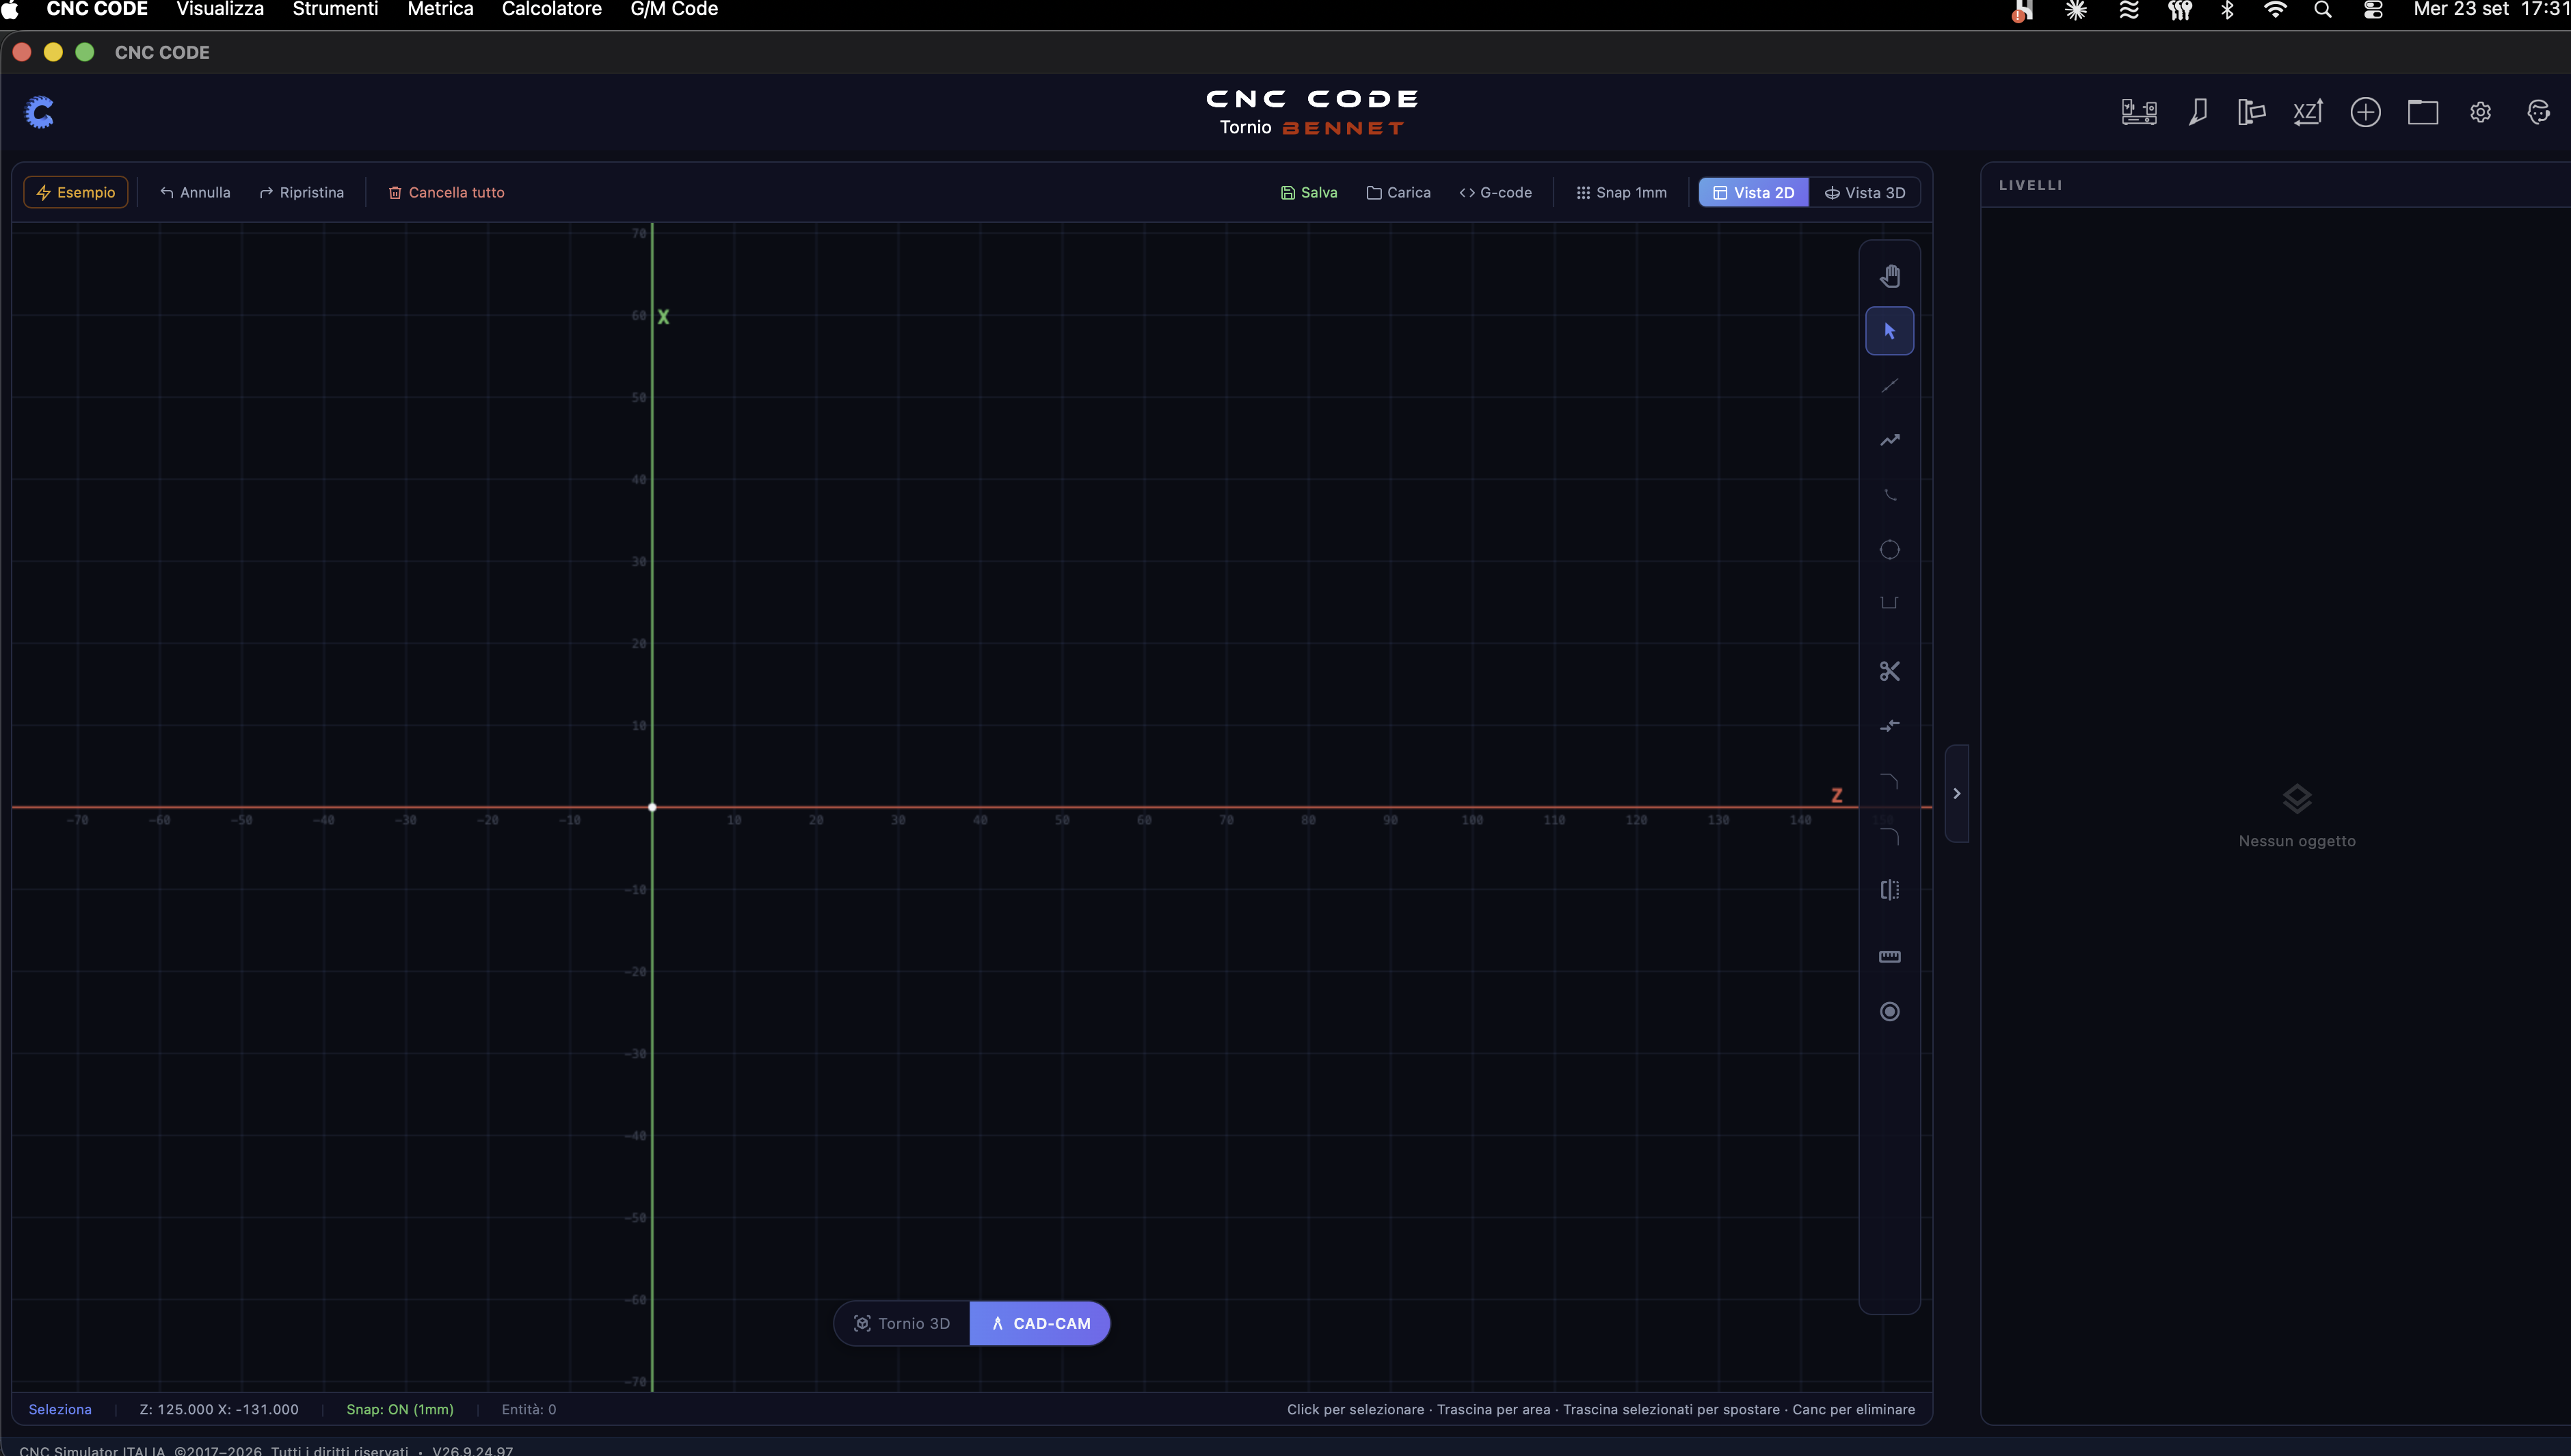
Task: Click the Entità: 0 counter
Action: [529, 1409]
